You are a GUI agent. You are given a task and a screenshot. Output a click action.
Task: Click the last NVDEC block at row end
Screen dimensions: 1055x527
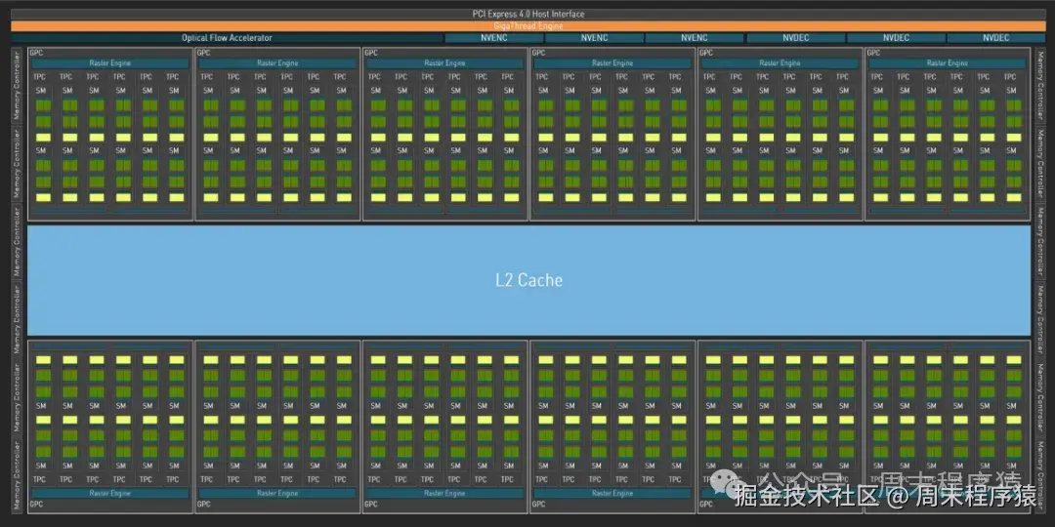(996, 38)
